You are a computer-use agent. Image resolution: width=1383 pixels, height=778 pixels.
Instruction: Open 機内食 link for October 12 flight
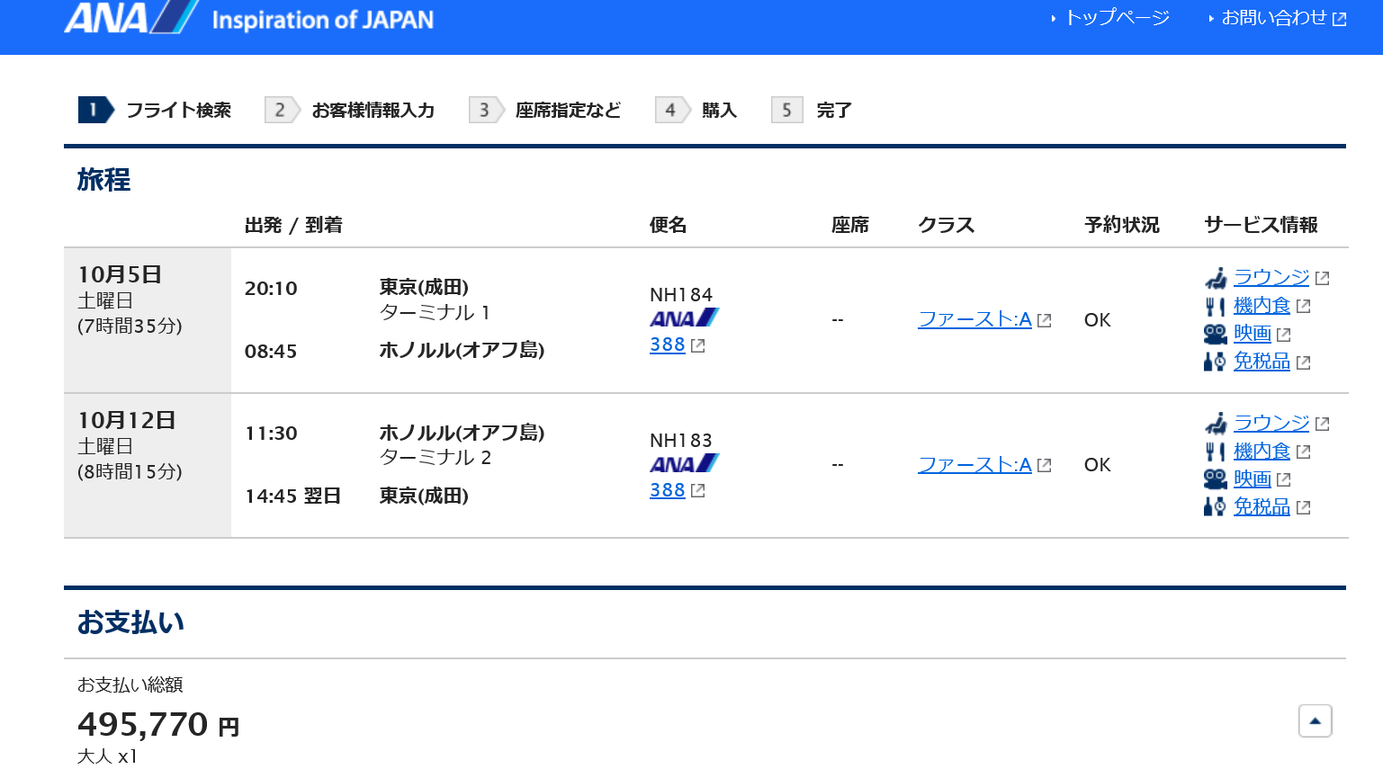(1262, 451)
